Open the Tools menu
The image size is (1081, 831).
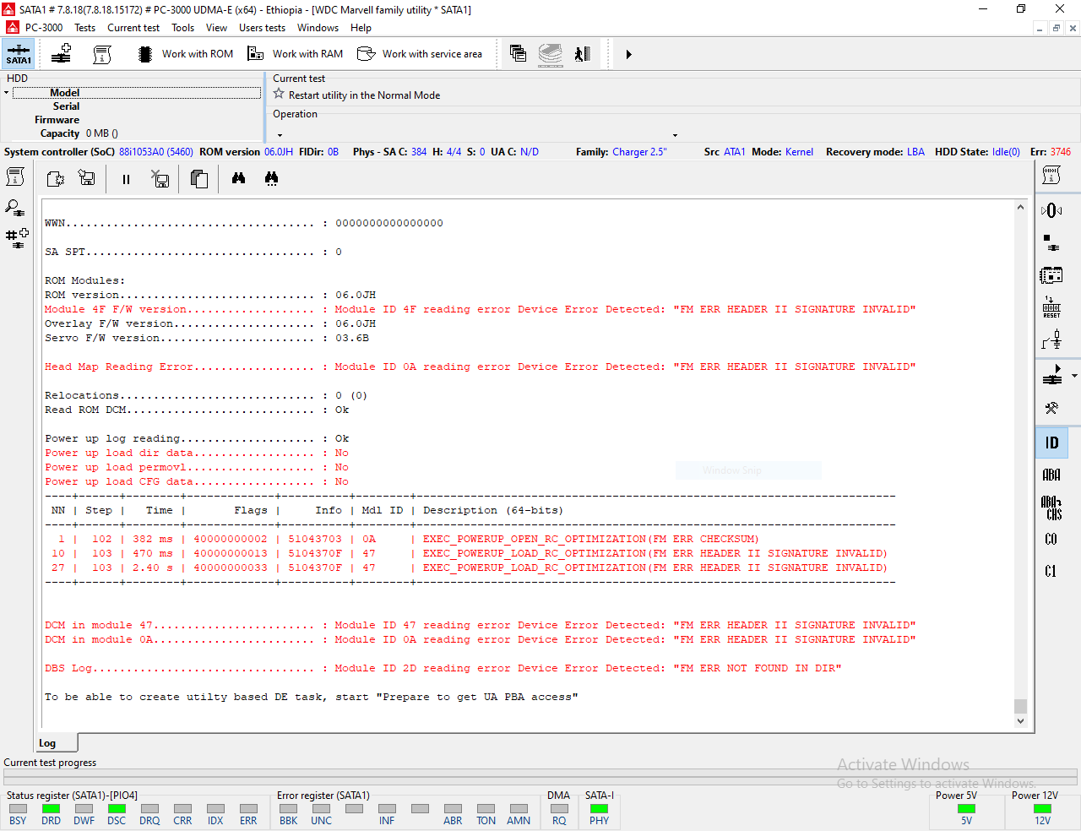tap(183, 28)
